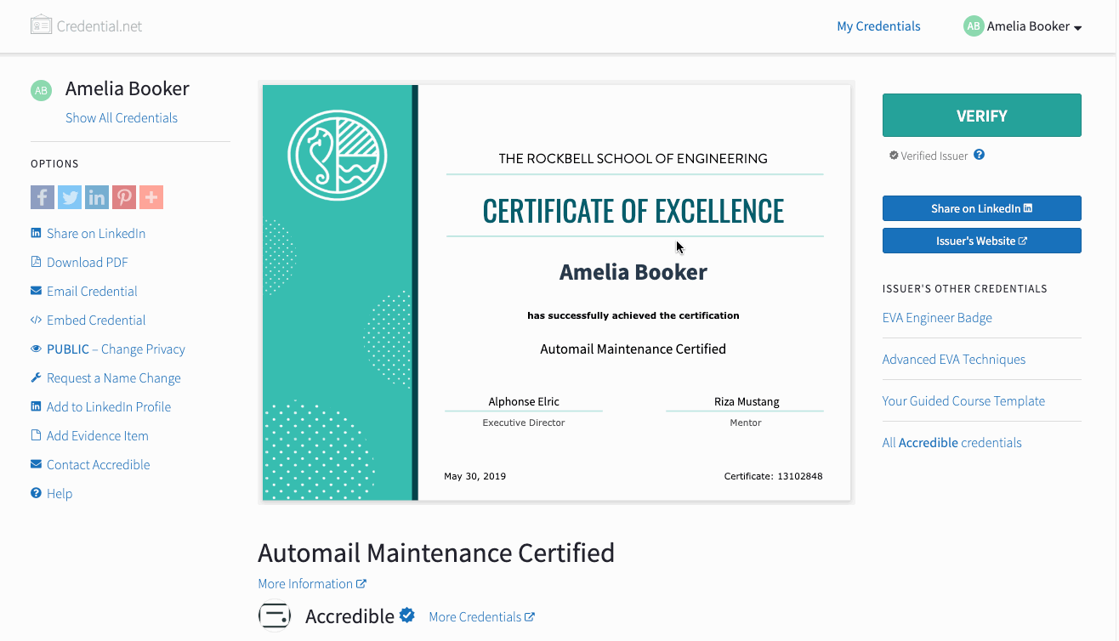Viewport: 1119px width, 641px height.
Task: Open the Amelia Booker account dropdown
Action: (x=1024, y=26)
